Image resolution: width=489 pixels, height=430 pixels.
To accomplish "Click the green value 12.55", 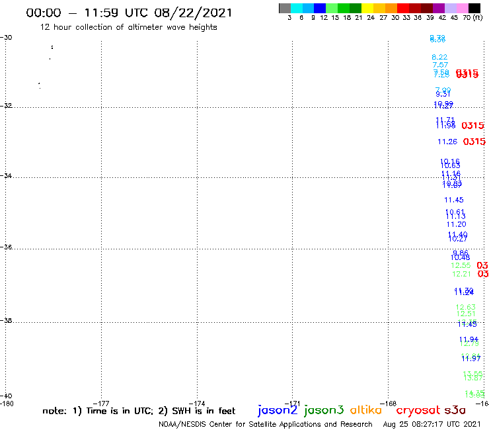I will point(461,265).
